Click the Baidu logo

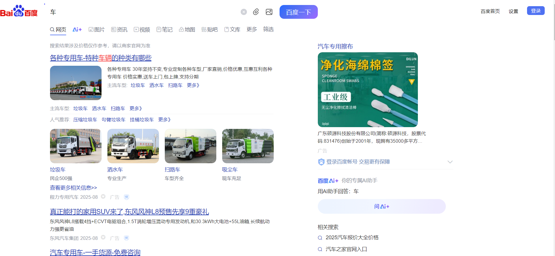point(19,11)
